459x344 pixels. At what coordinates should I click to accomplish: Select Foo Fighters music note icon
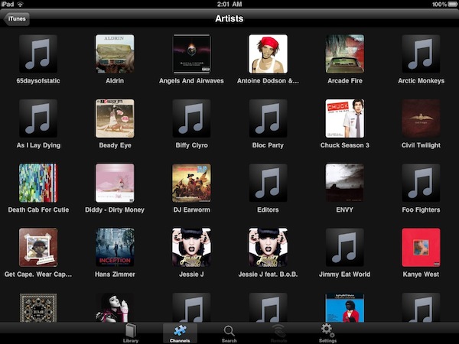tap(421, 183)
